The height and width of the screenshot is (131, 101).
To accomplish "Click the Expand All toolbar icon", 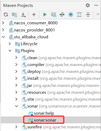I will pos(79,15).
